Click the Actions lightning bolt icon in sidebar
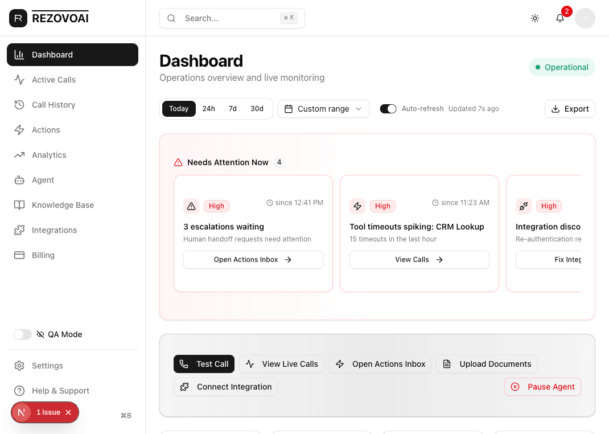Image resolution: width=609 pixels, height=434 pixels. (19, 130)
